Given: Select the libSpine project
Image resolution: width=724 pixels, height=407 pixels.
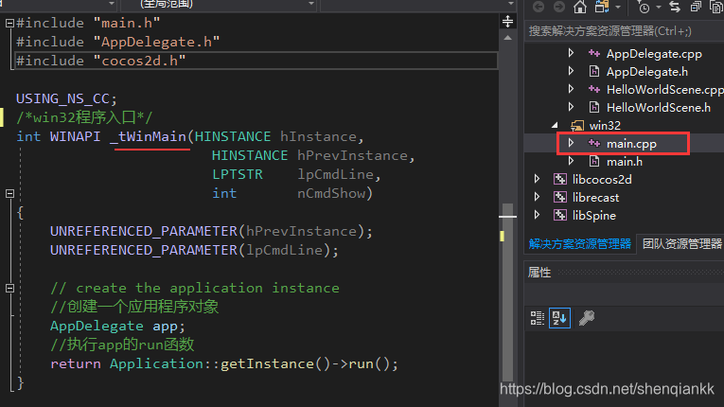Looking at the screenshot, I should pos(593,216).
